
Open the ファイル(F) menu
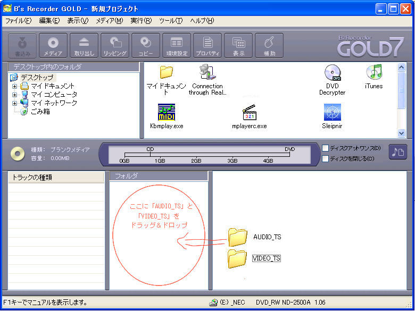point(19,21)
